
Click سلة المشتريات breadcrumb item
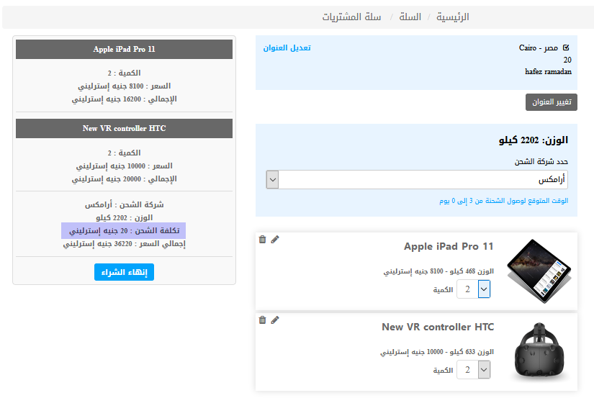tap(351, 17)
